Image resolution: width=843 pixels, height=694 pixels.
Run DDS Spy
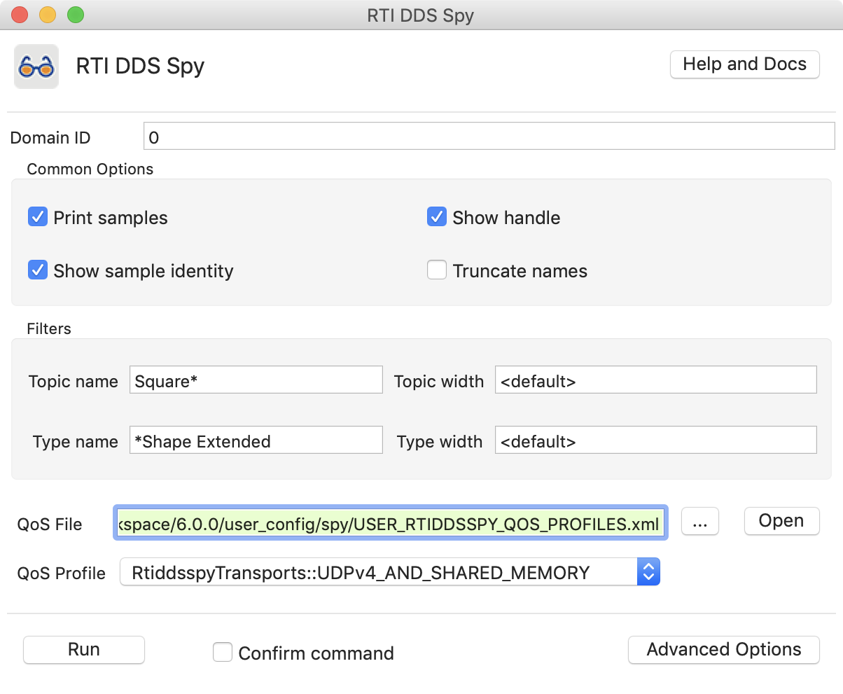[84, 650]
